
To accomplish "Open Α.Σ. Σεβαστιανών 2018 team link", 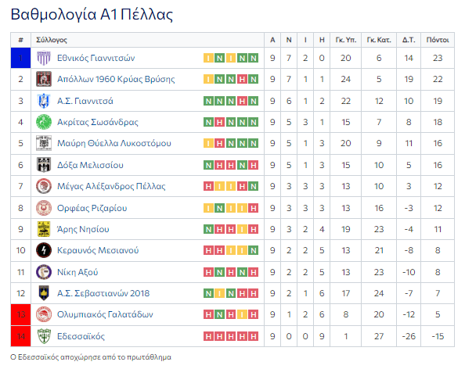I will [103, 293].
